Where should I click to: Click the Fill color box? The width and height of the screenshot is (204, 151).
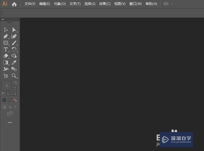(7, 86)
